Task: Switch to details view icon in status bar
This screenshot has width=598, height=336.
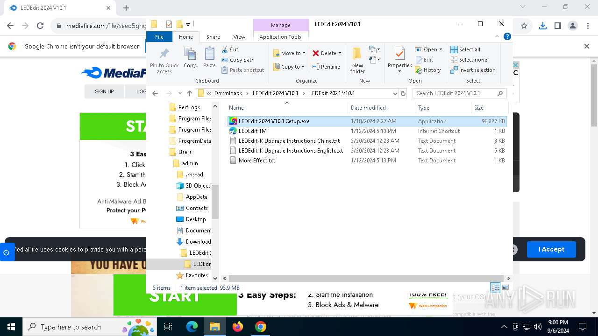Action: coord(495,287)
